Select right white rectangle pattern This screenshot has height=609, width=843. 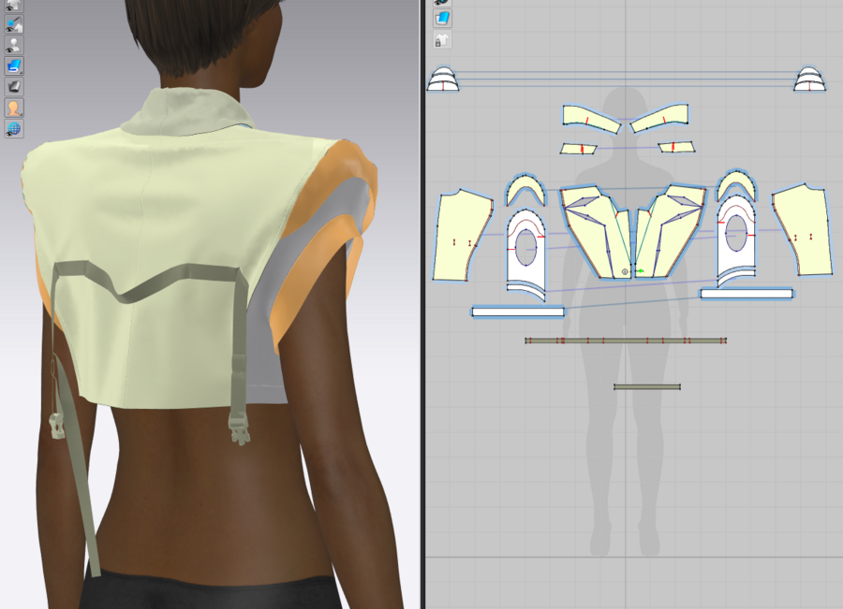pos(747,294)
